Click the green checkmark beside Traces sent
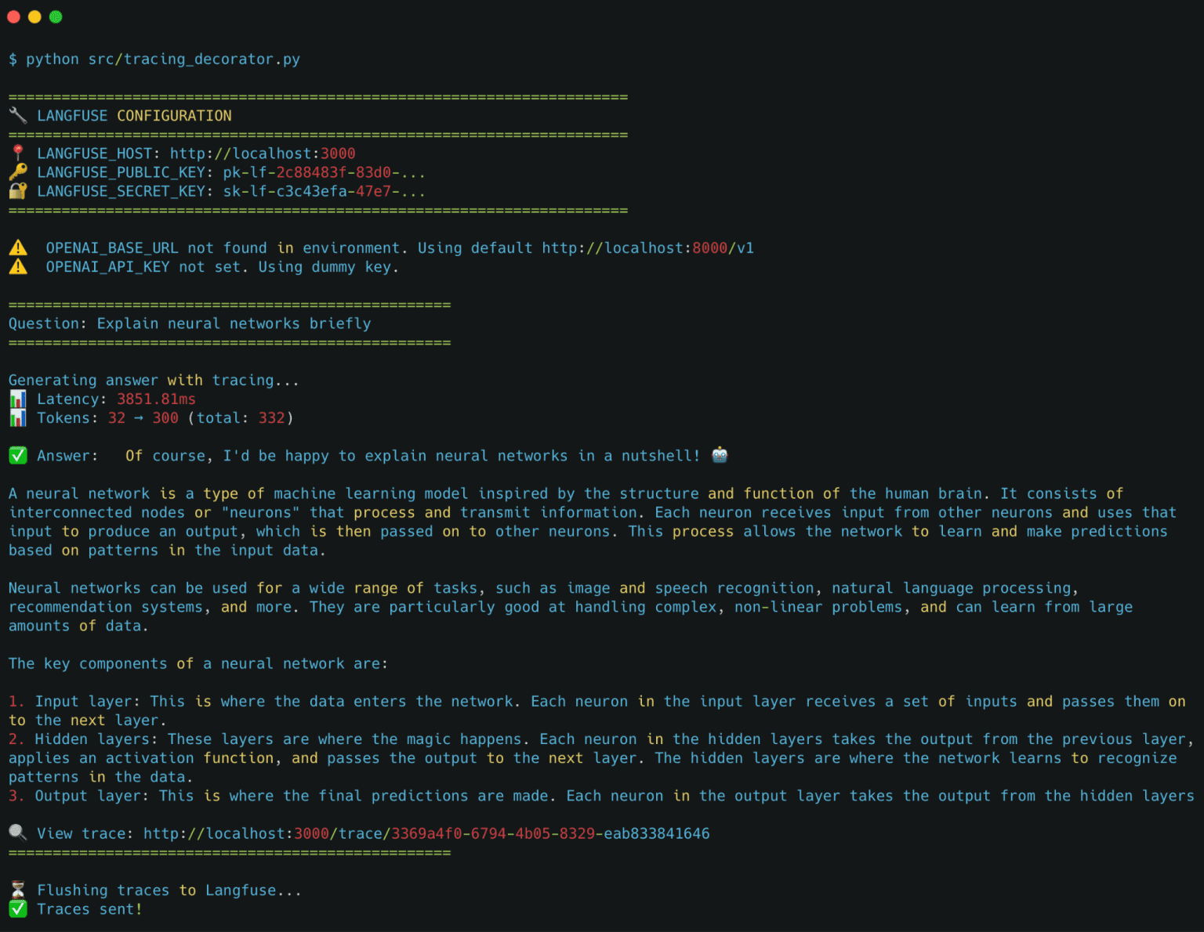Viewport: 1204px width, 932px height. click(17, 909)
